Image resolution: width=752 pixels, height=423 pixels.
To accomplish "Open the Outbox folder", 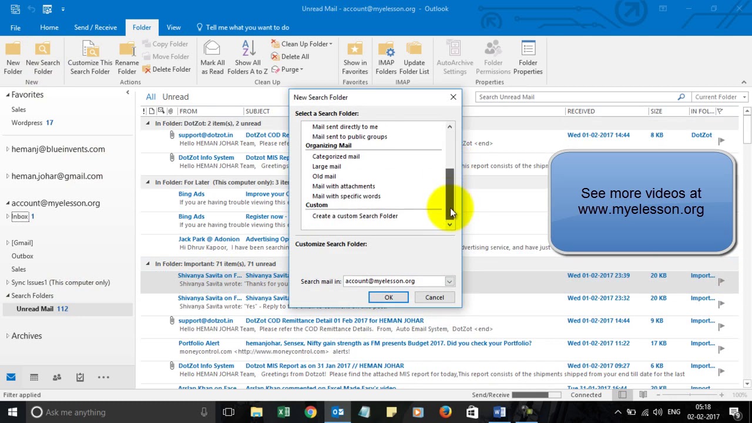I will click(x=22, y=256).
